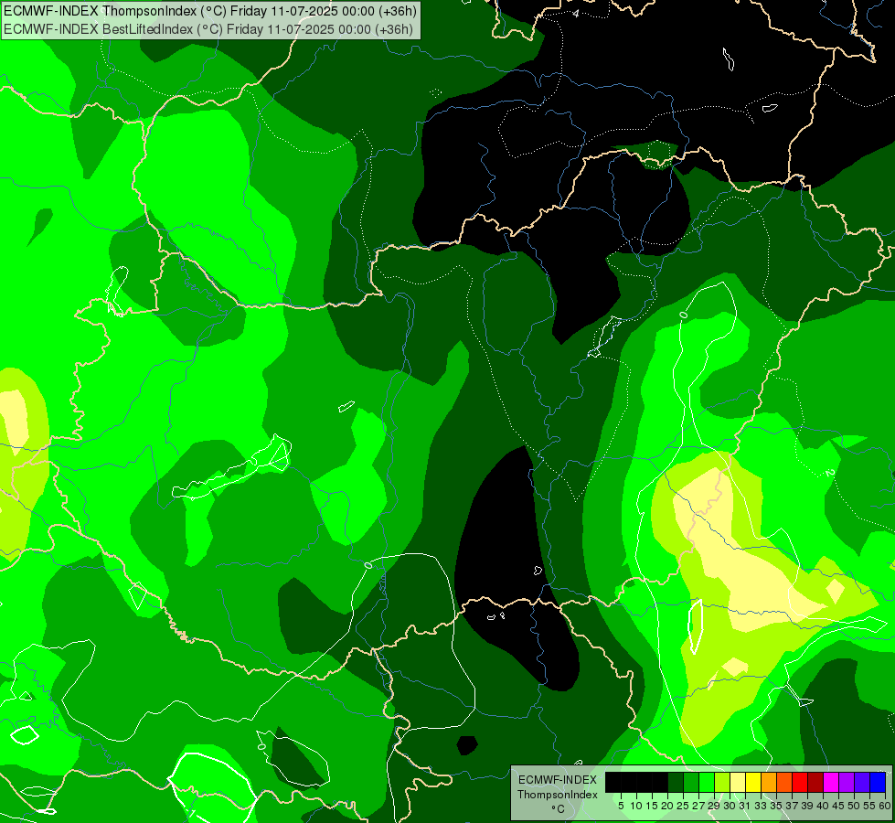Click the °C unit label in legend
895x823 pixels.
pos(558,809)
